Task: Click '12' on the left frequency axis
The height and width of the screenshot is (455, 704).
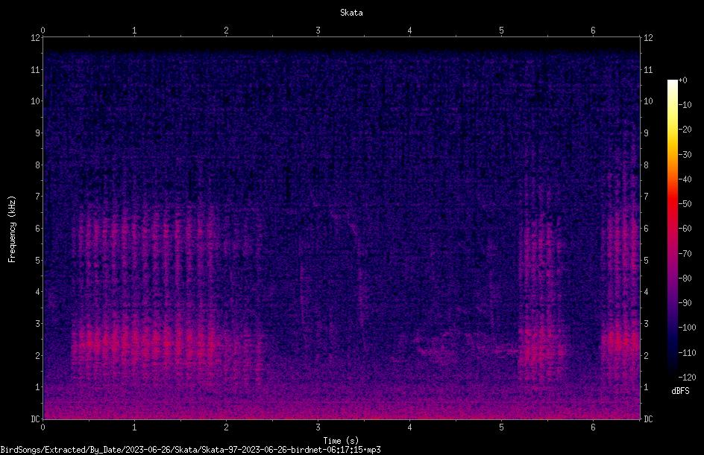Action: click(x=35, y=38)
